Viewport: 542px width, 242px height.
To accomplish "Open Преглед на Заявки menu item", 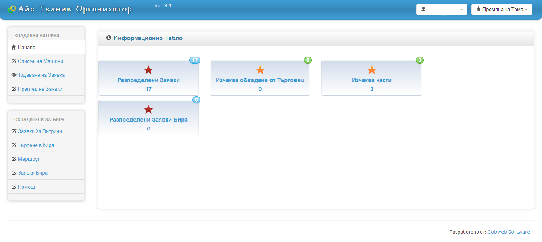I will point(46,89).
